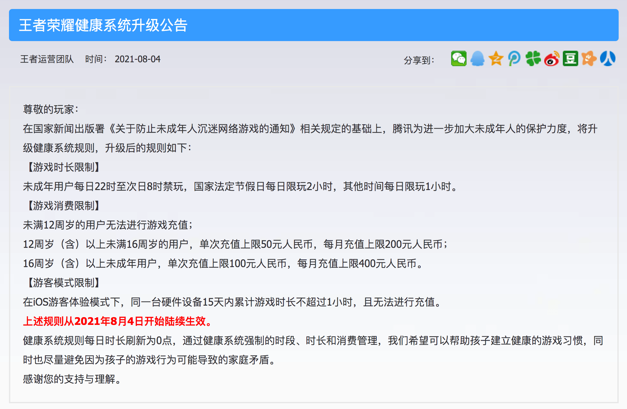Click the author name 王者运营团队
This screenshot has width=627, height=409.
47,59
